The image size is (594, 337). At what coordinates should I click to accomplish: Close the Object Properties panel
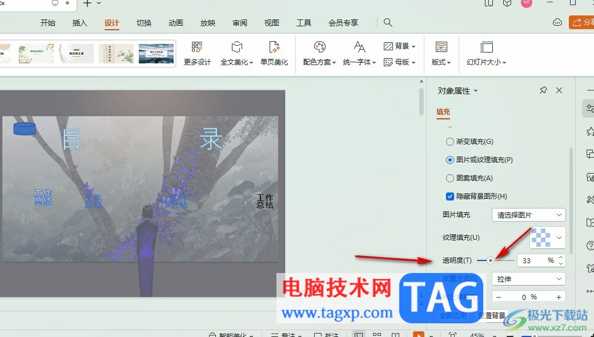559,90
